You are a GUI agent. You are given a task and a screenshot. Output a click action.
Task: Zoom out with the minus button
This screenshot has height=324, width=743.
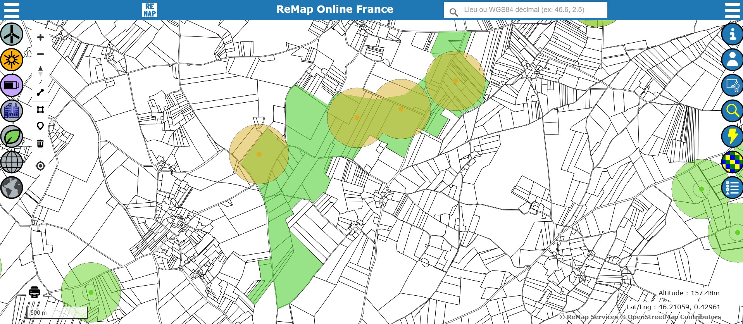click(40, 54)
